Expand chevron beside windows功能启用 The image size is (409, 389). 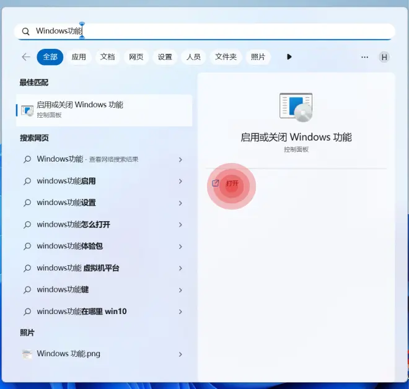[x=180, y=181]
